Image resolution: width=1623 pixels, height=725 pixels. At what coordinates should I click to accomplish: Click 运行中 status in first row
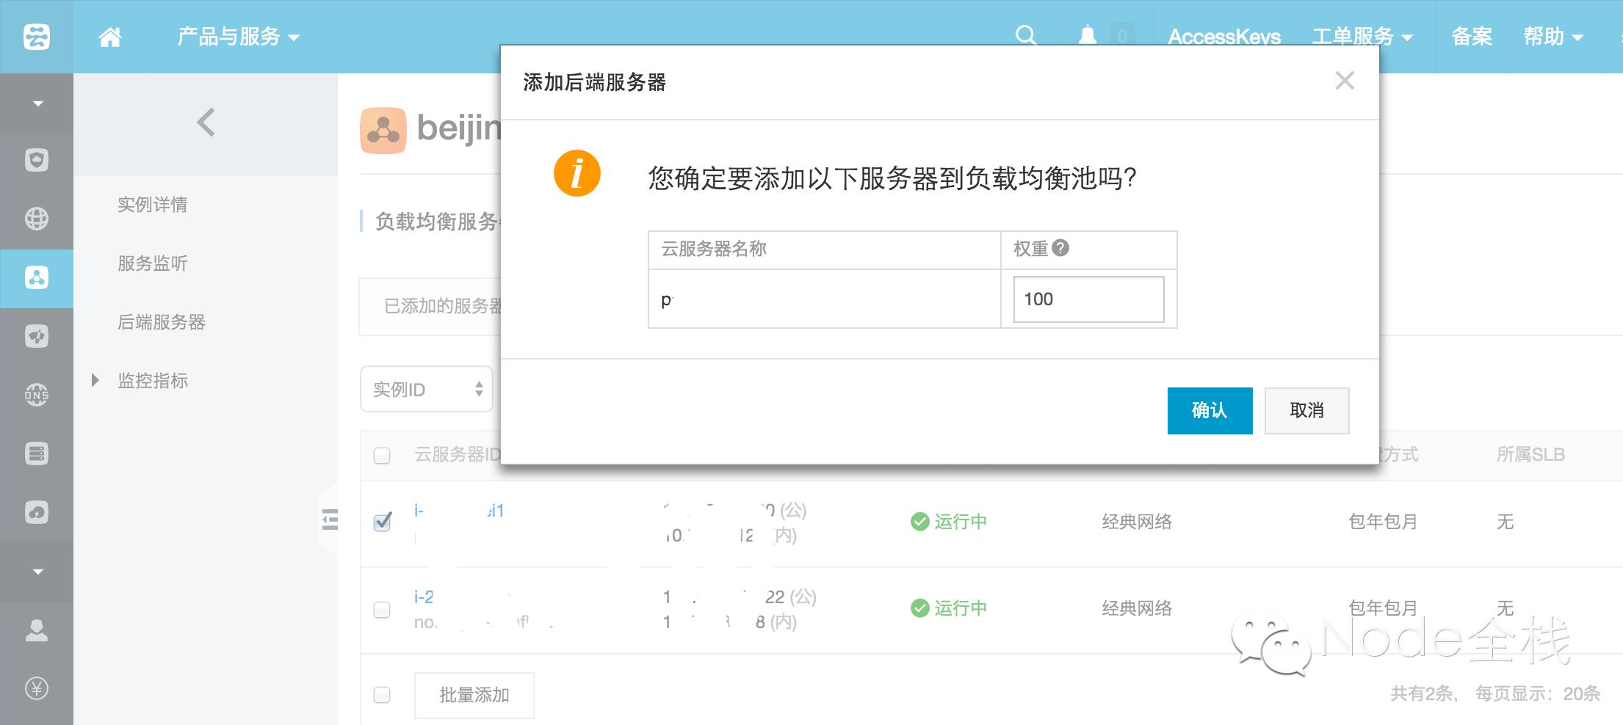(949, 522)
